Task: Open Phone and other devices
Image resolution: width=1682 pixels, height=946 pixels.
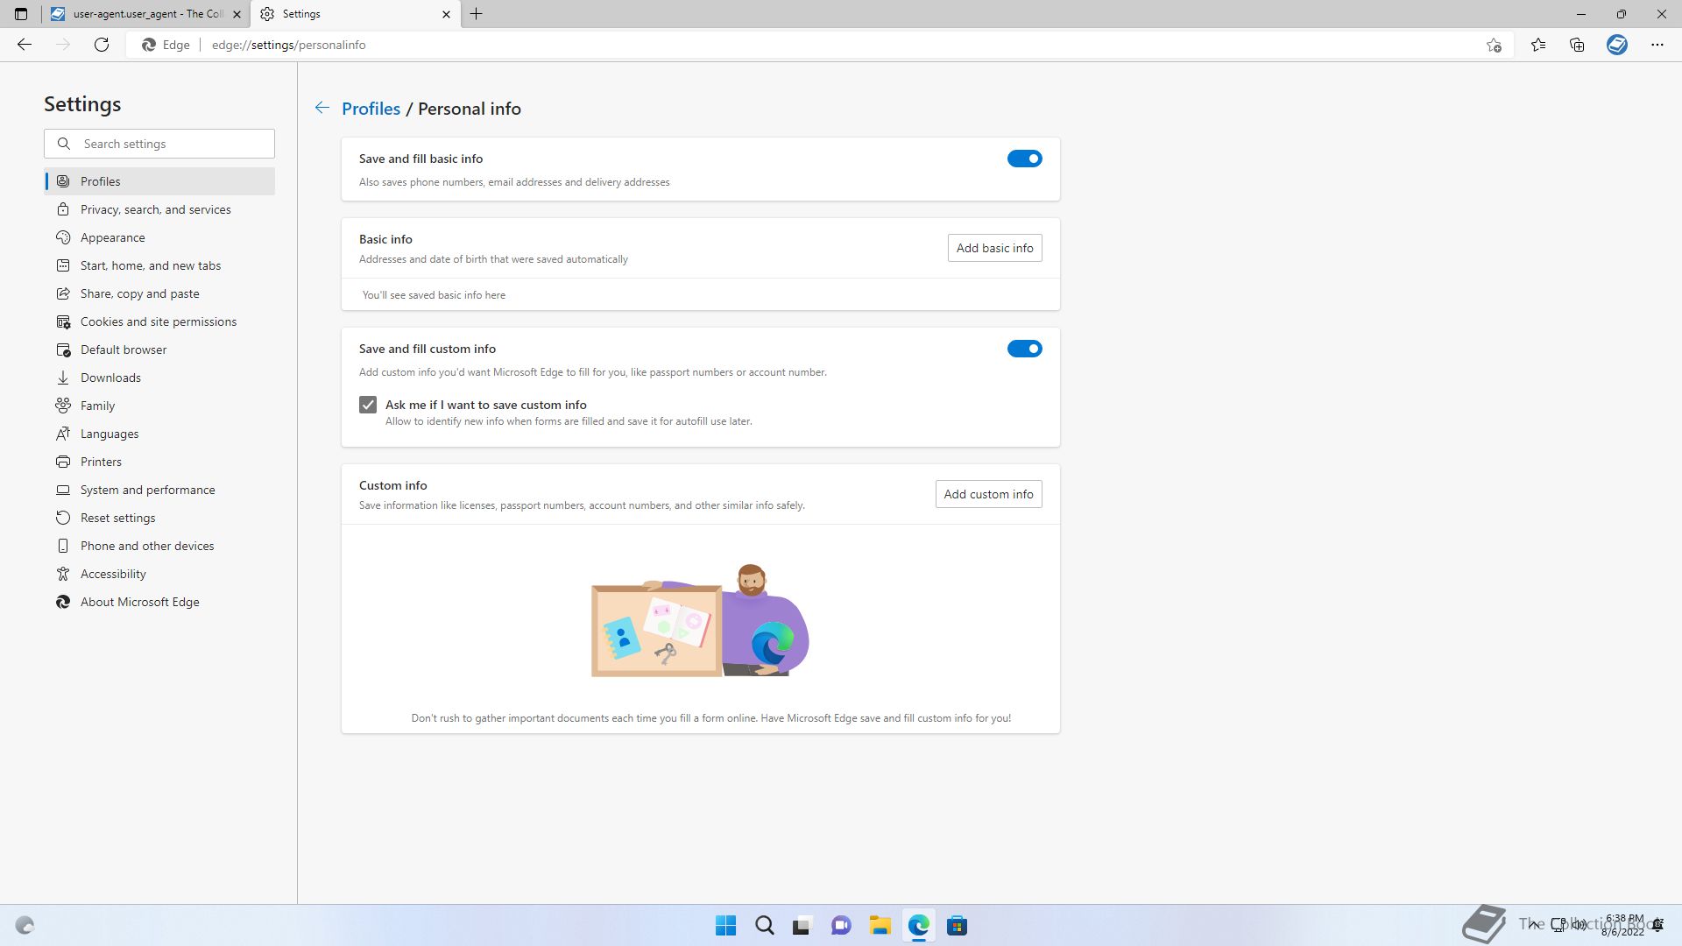Action: point(159,546)
